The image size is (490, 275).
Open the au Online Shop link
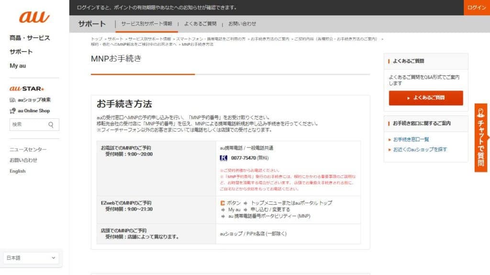[x=34, y=111]
